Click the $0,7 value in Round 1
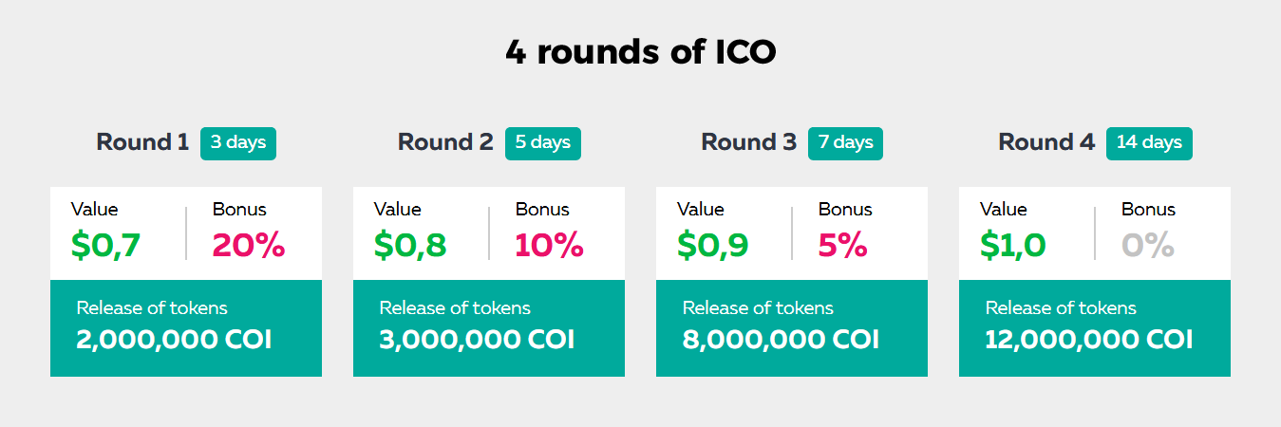 [x=105, y=246]
